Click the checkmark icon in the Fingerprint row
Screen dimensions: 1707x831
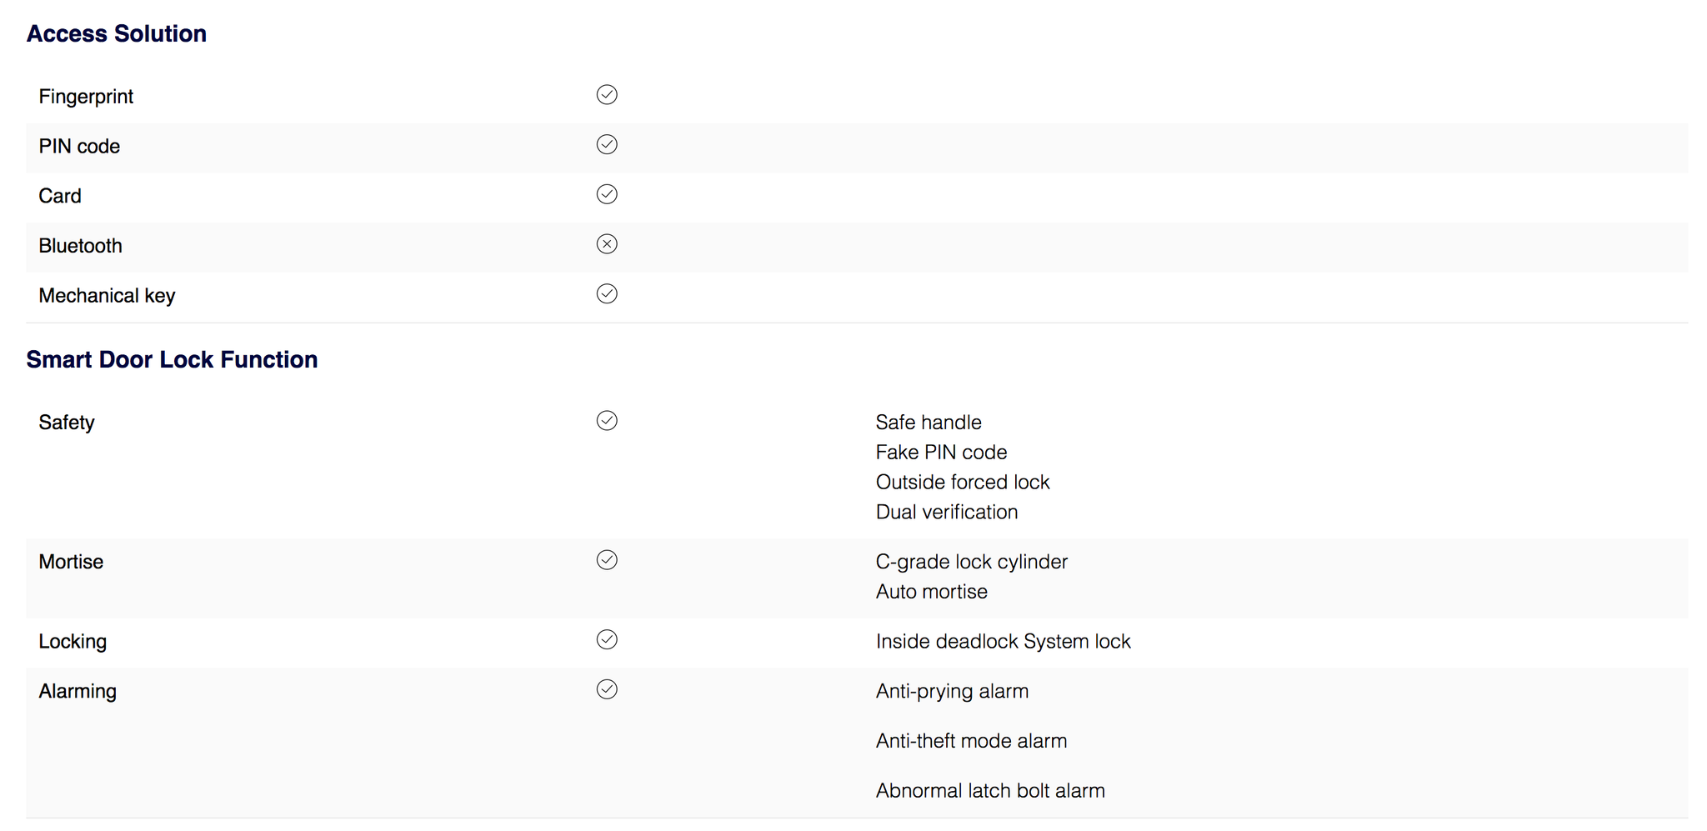pos(607,95)
